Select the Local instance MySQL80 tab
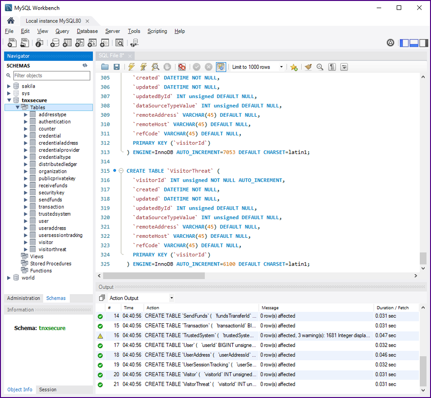The image size is (431, 398). click(x=53, y=21)
